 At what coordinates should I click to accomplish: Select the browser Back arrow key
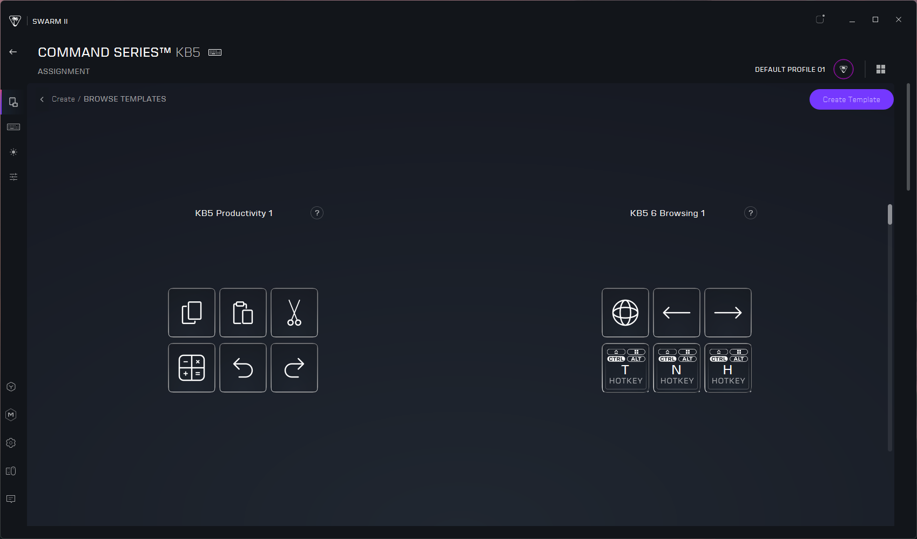677,313
